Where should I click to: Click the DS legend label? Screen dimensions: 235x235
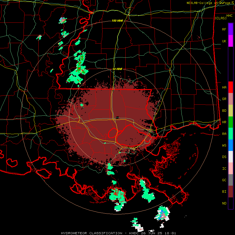[224, 157]
